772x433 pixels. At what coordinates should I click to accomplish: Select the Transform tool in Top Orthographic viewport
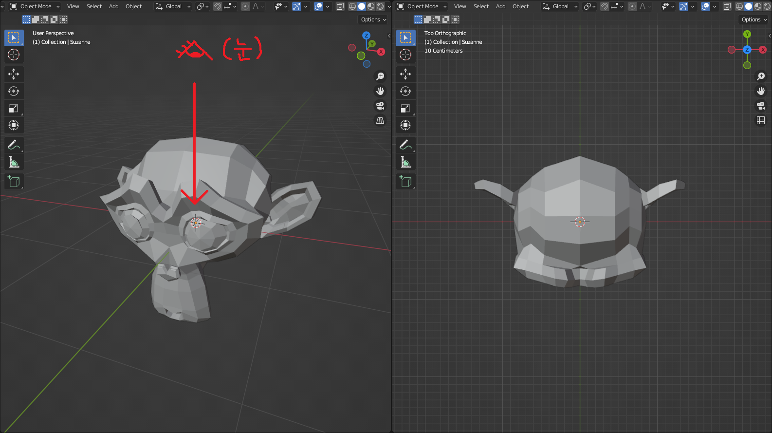click(405, 125)
